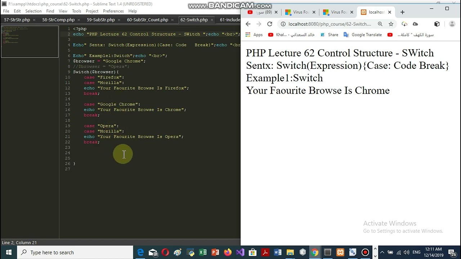The height and width of the screenshot is (259, 461).
Task: Click the cloud extension icon in Chrome
Action: [x=415, y=24]
